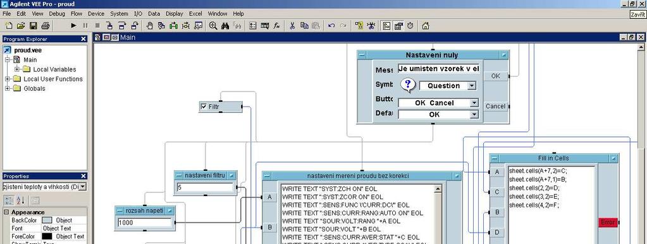Click the hand (breakpoint) toolbar icon
Viewport: 647px width, 244px height.
point(150,26)
